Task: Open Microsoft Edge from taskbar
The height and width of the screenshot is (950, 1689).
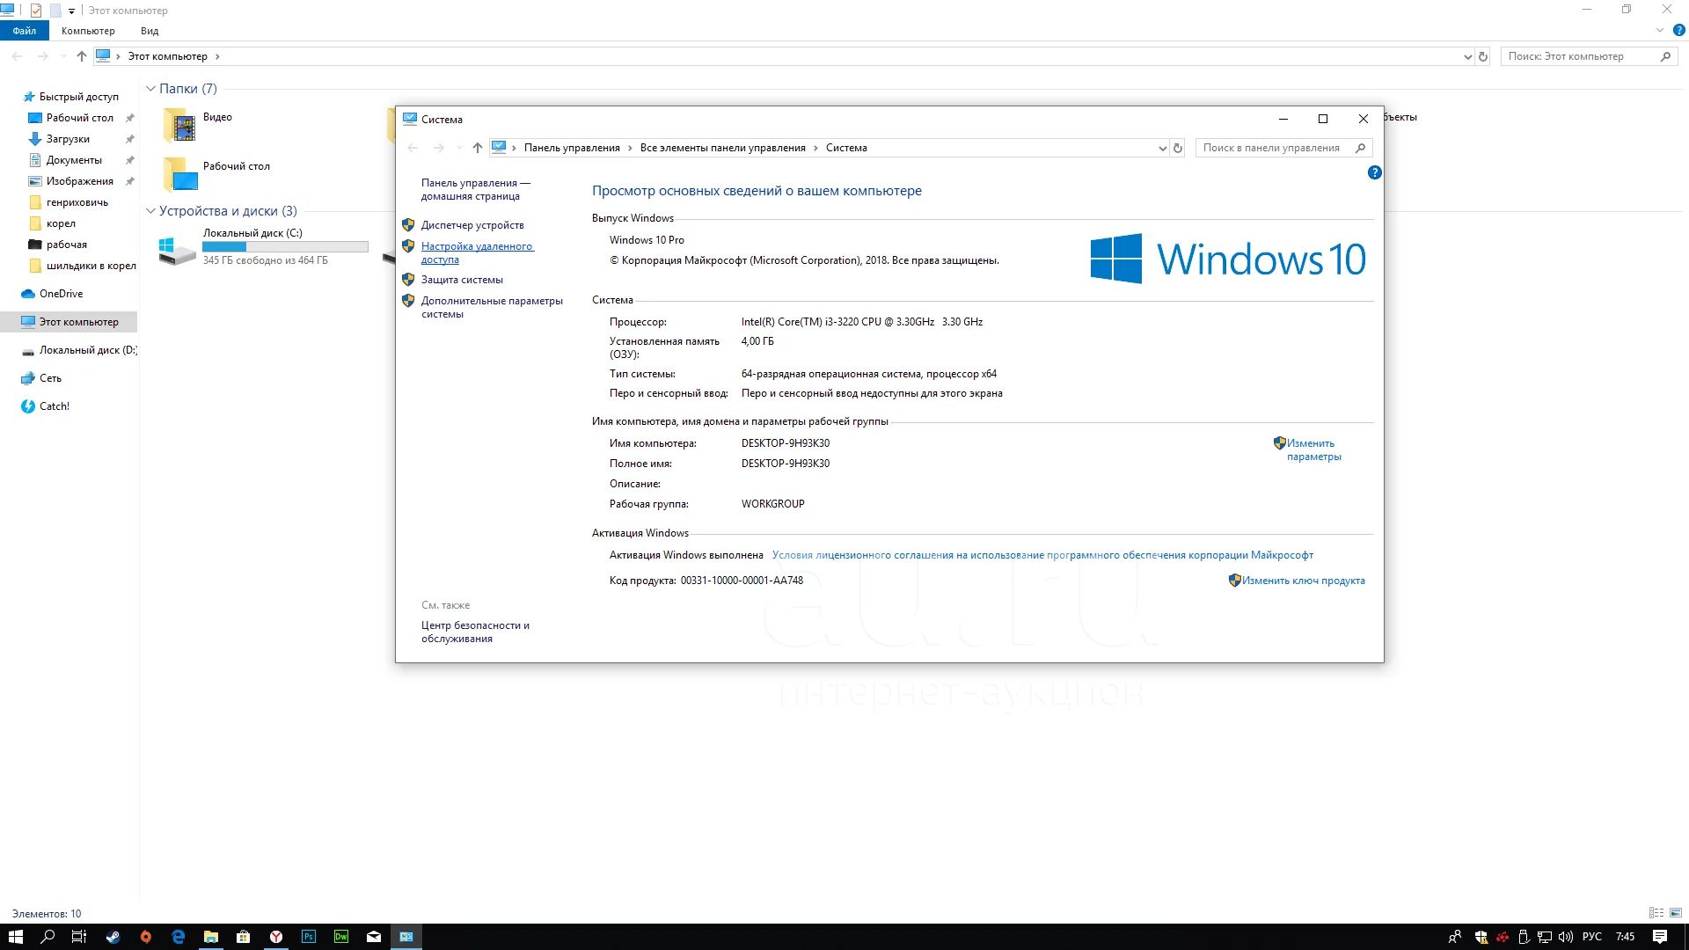Action: 179,937
